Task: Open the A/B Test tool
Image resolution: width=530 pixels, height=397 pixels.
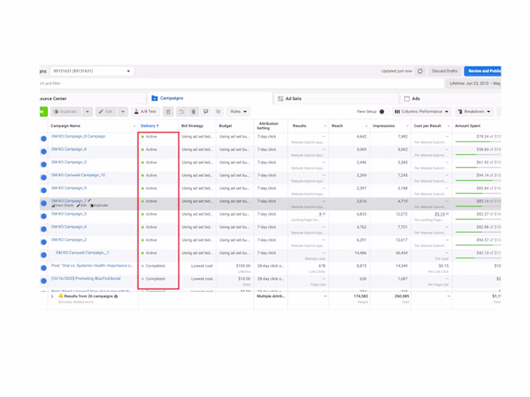Action: tap(145, 112)
